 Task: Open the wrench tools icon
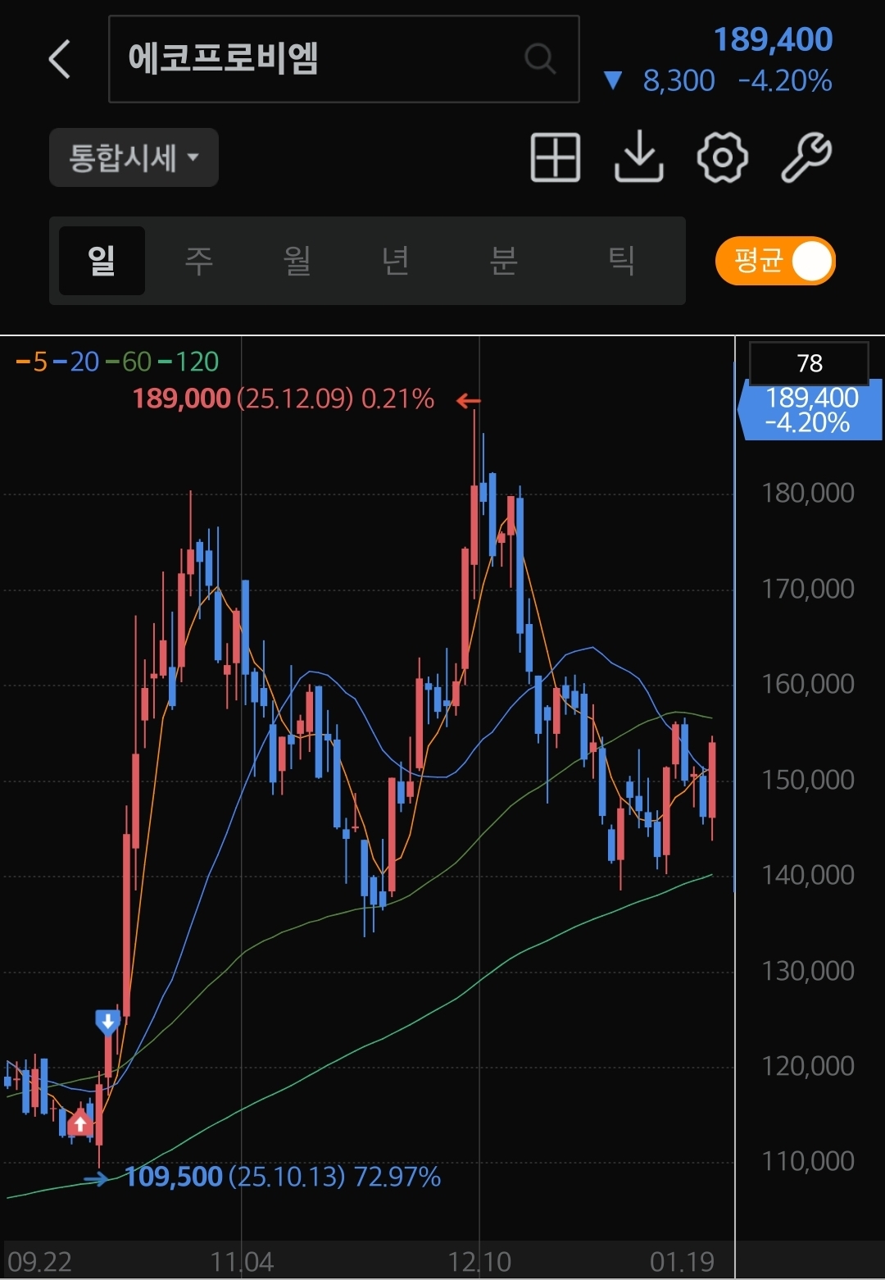pyautogui.click(x=806, y=157)
